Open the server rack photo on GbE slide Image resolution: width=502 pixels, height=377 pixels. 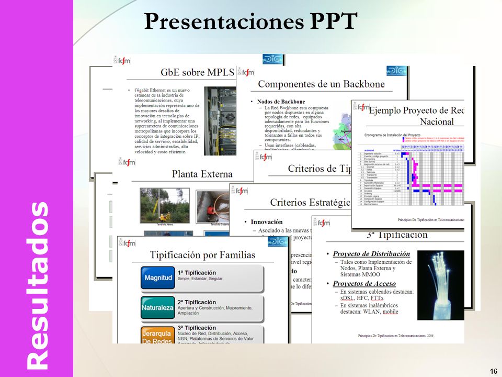(x=220, y=121)
